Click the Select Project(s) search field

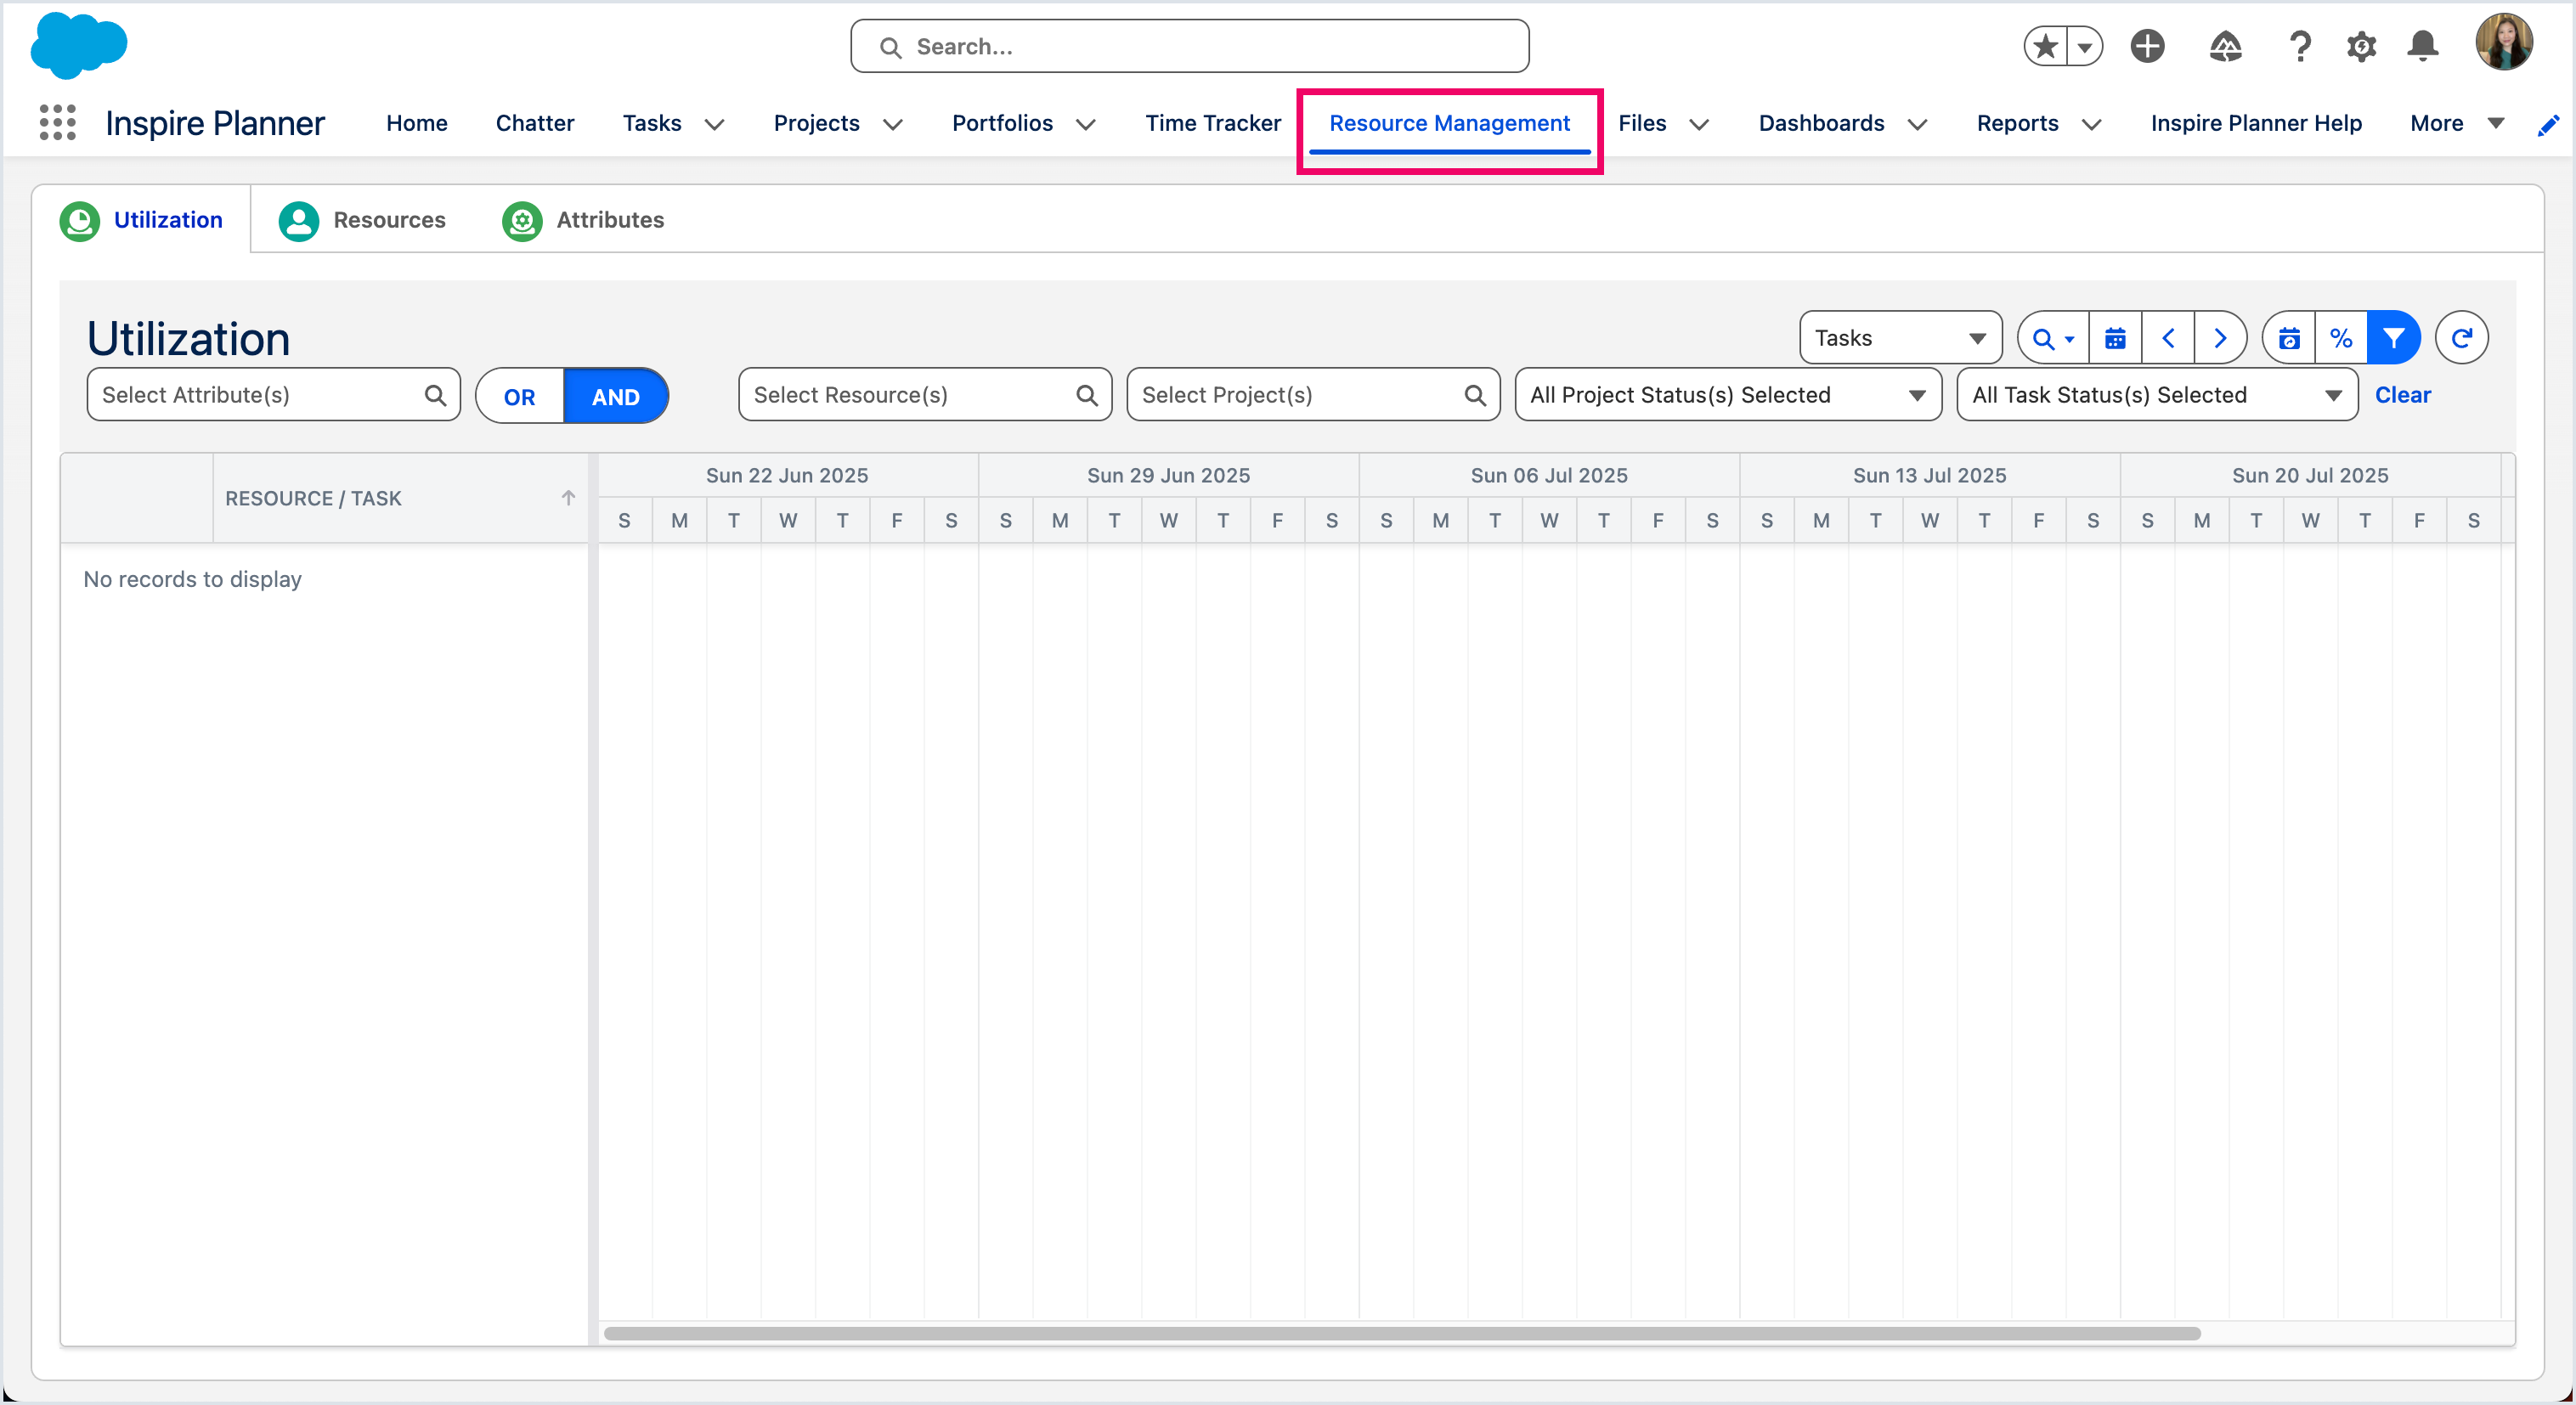pyautogui.click(x=1313, y=395)
